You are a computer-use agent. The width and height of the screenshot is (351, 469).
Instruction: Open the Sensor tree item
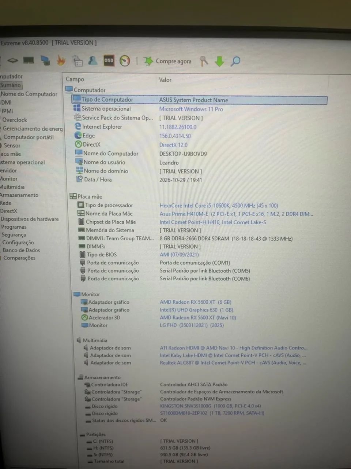pos(12,145)
